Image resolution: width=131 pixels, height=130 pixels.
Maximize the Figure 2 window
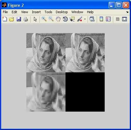click(119, 5)
